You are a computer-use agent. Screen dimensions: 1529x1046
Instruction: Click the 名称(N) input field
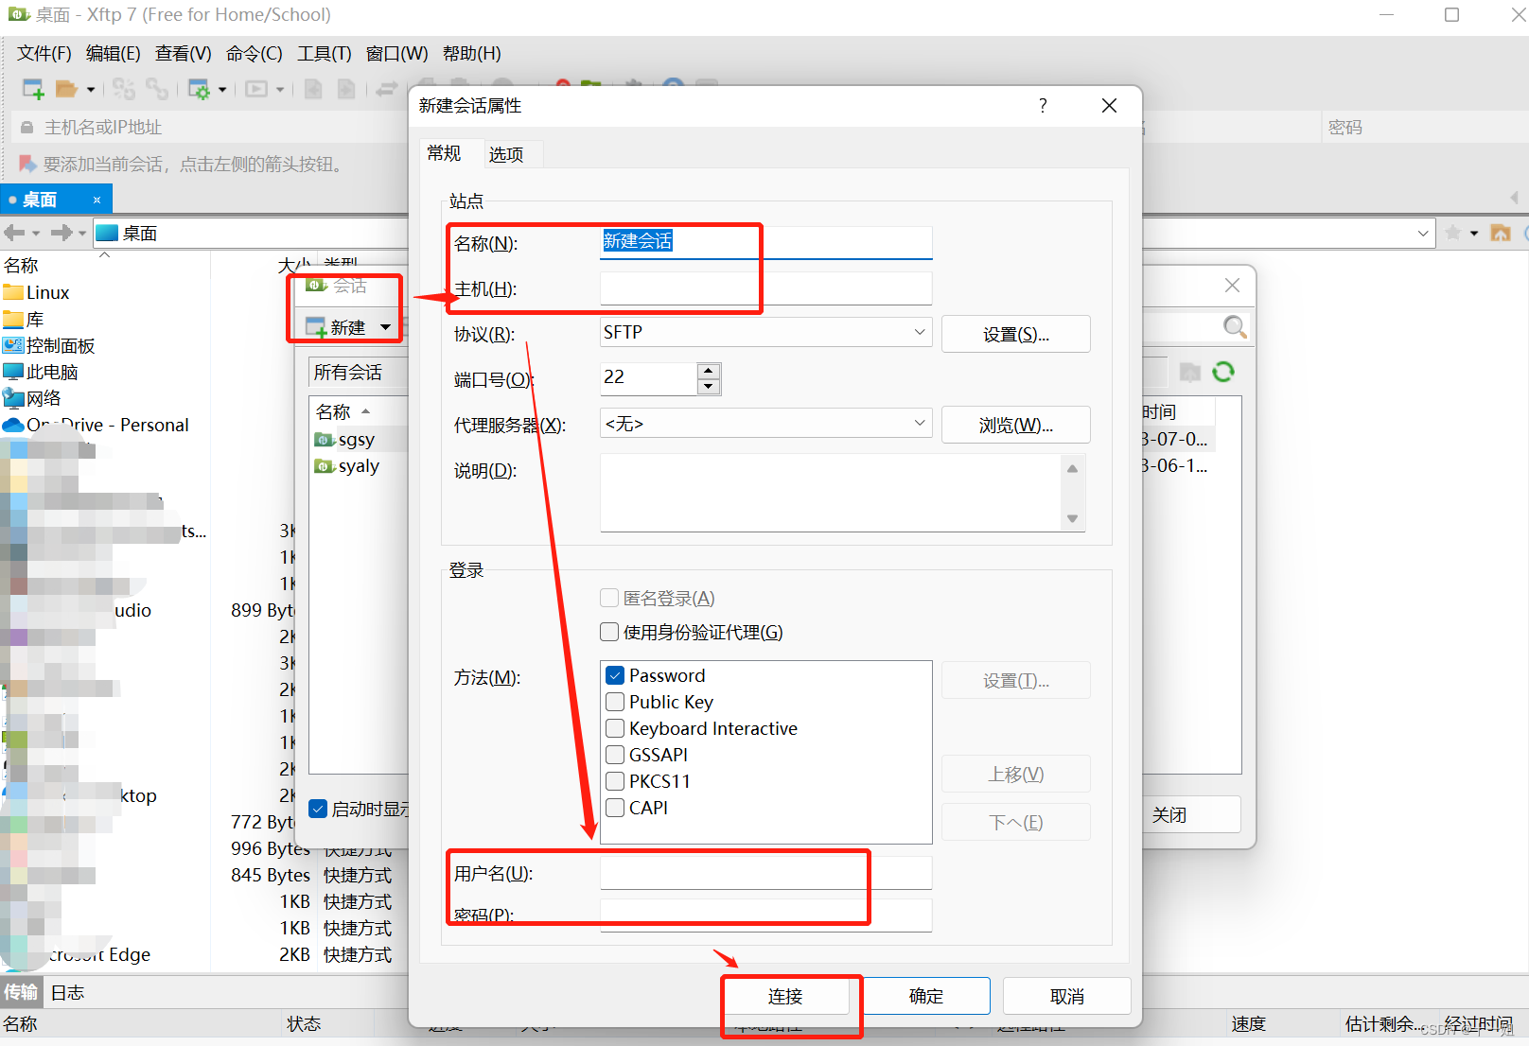click(765, 242)
